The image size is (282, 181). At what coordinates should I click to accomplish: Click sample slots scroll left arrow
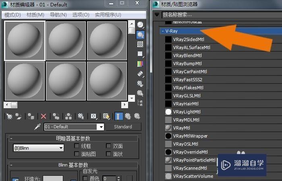tap(7, 105)
